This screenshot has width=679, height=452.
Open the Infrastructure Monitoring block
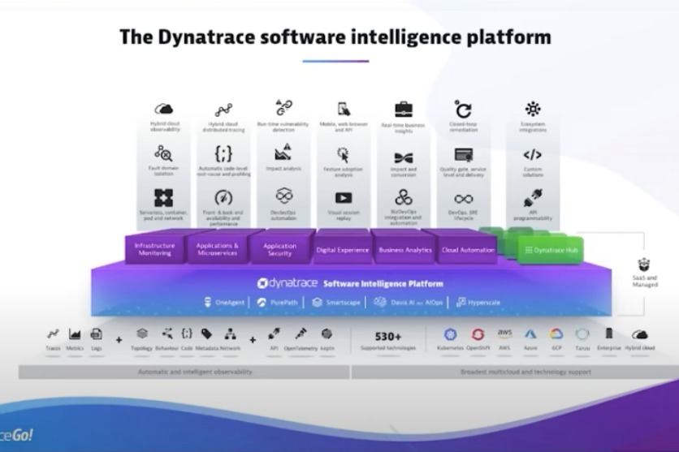coord(154,249)
